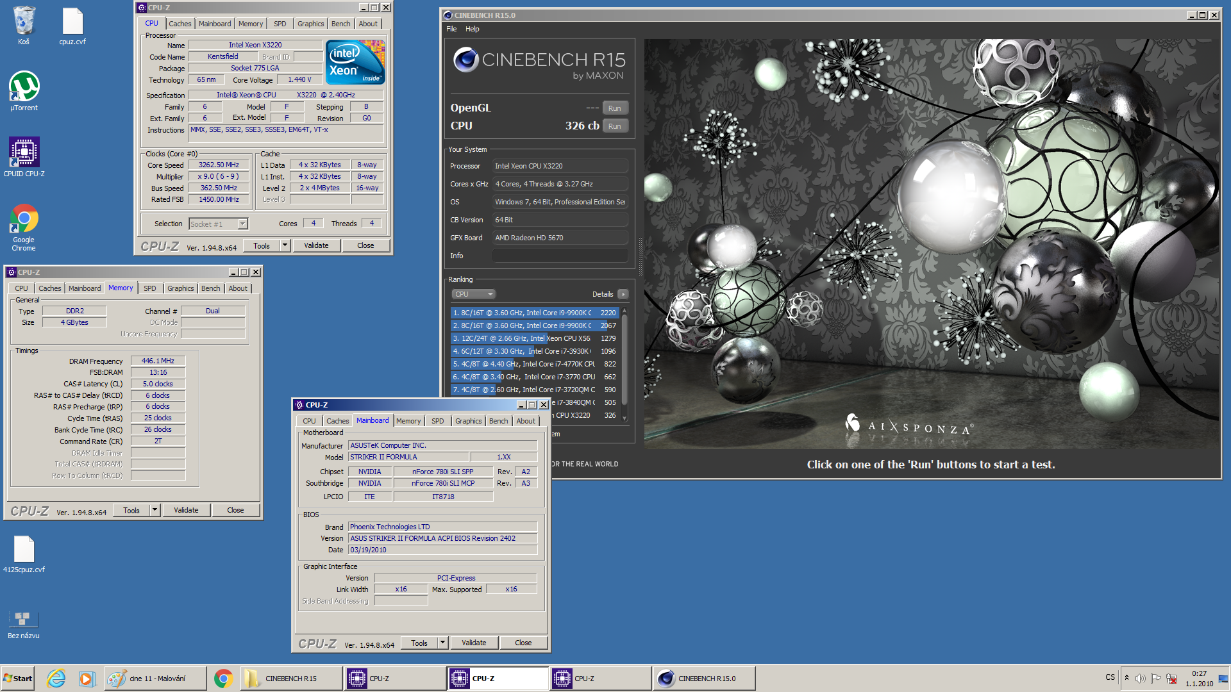The image size is (1231, 692).
Task: Switch to Paint 'cine 11 - Malování' taskbar item
Action: pos(155,679)
